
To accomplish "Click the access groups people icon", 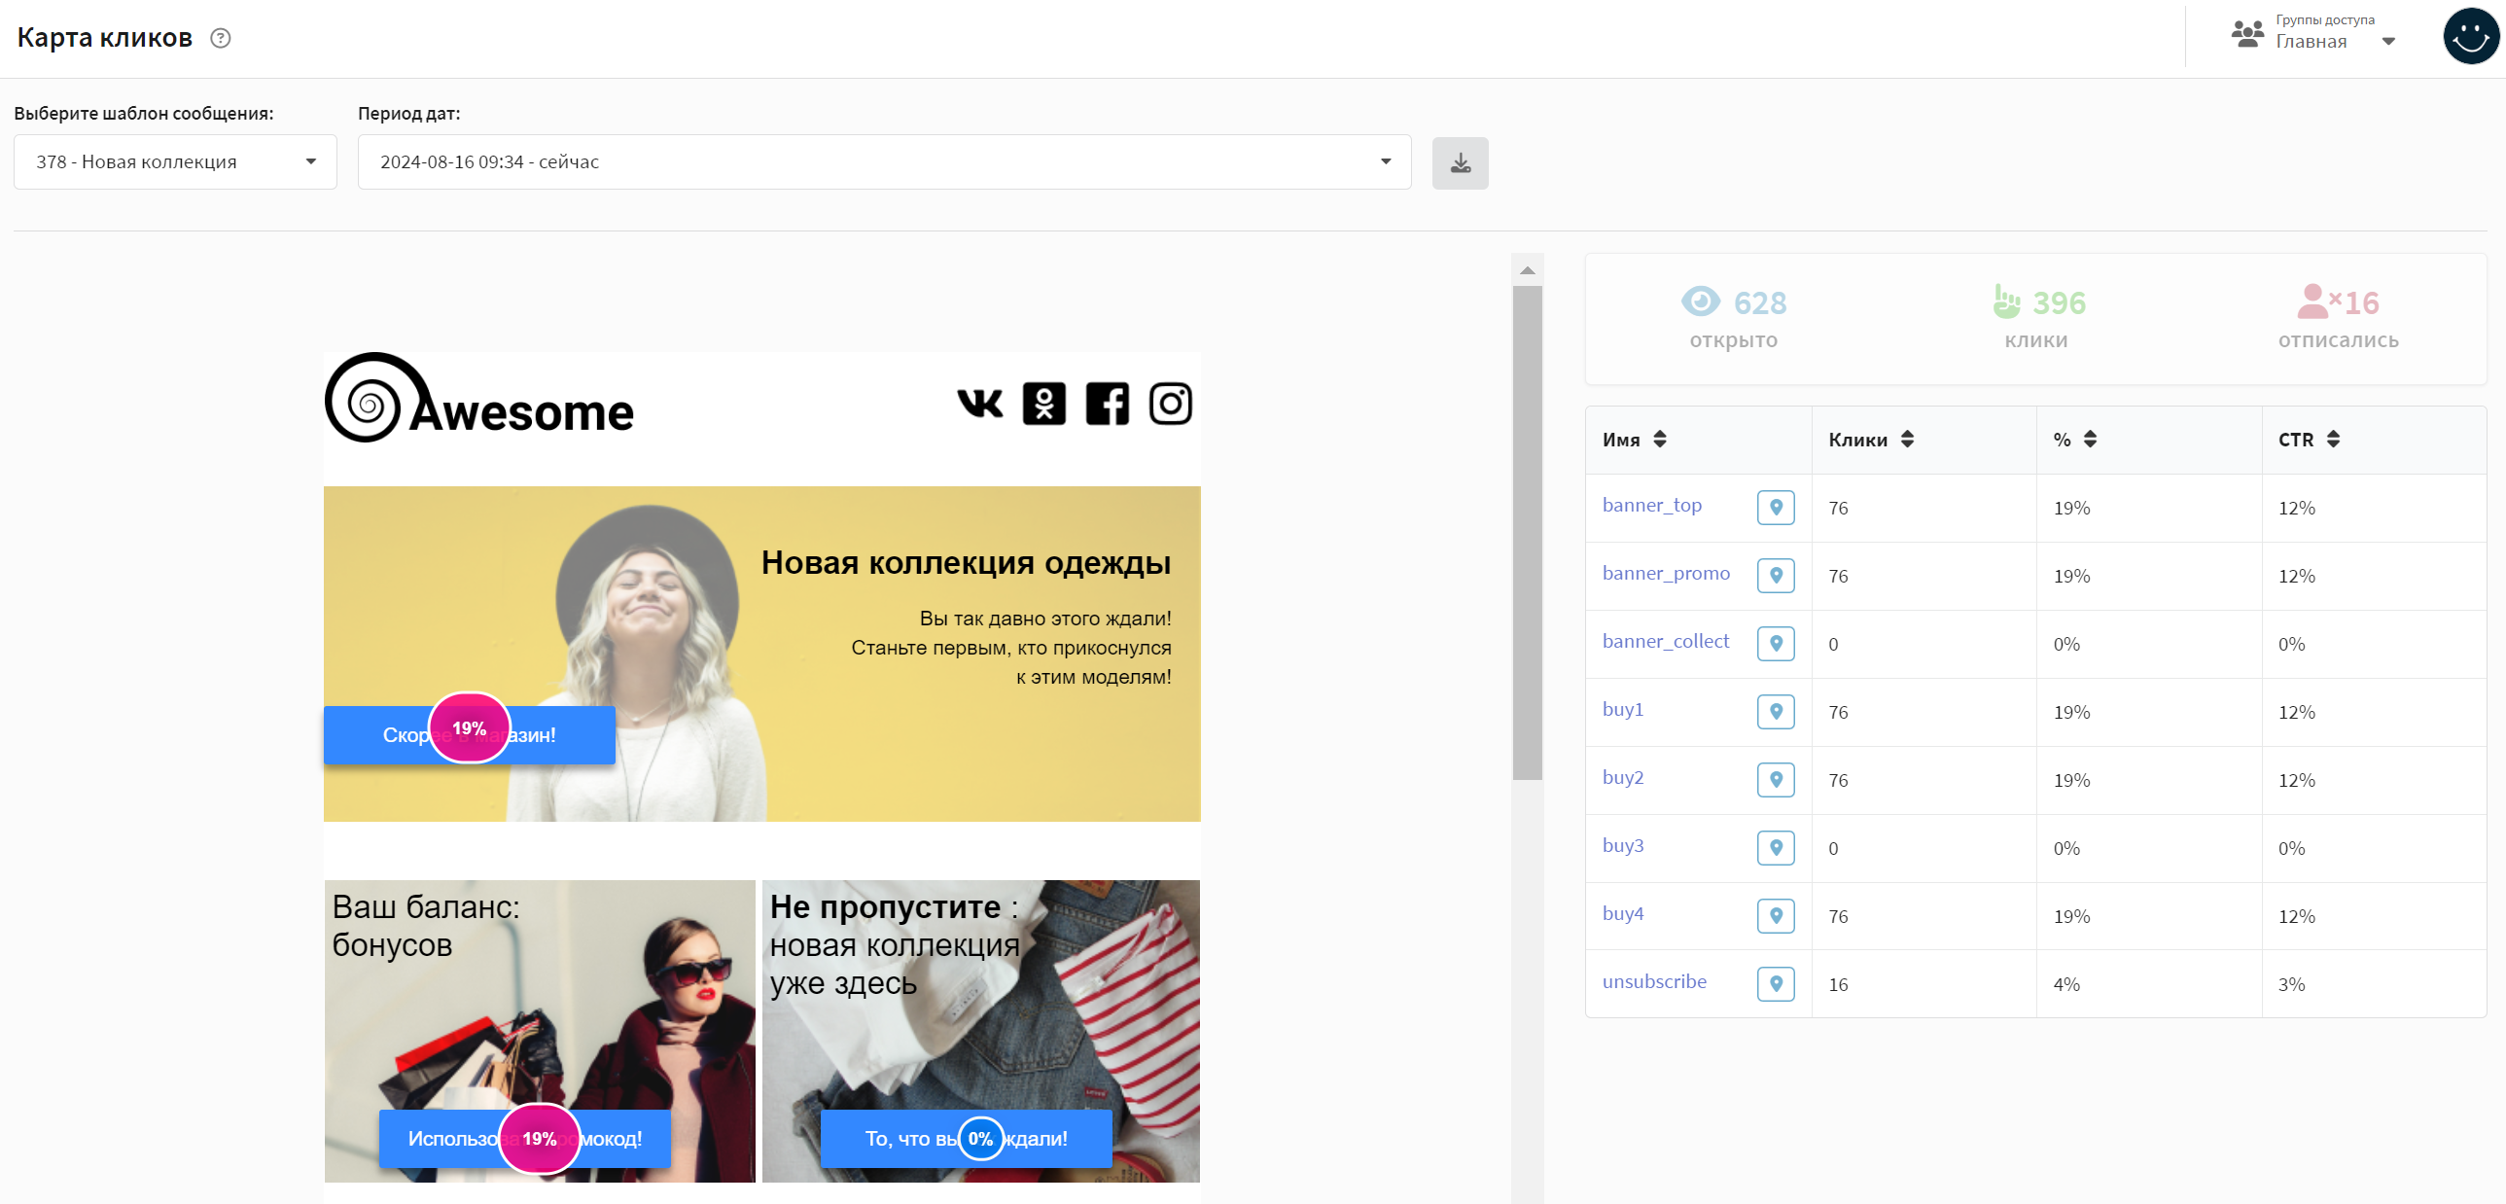I will 2247,34.
